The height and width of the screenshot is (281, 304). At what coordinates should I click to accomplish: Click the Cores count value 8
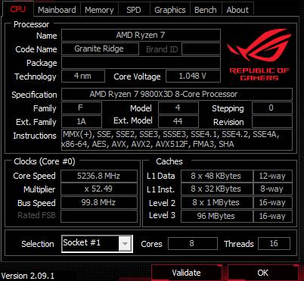193,243
